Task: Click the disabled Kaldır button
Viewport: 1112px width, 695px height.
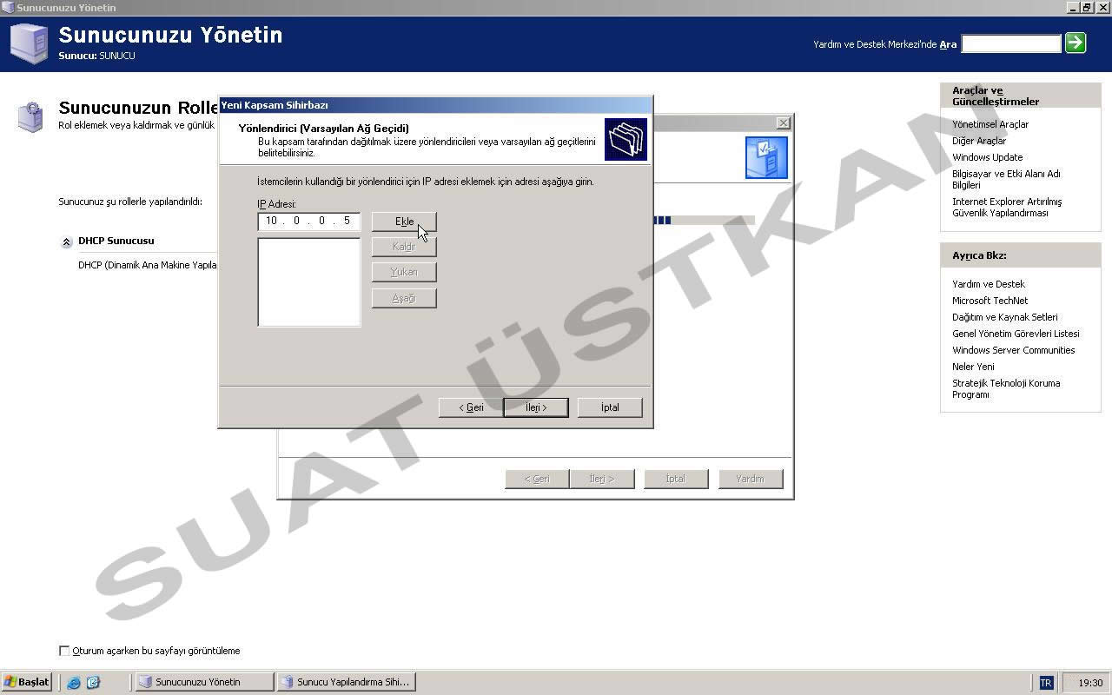Action: (404, 247)
